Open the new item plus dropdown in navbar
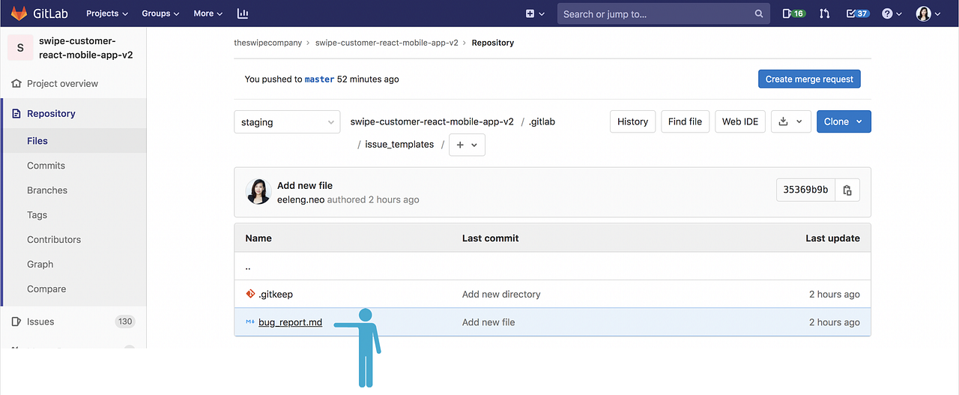Image resolution: width=959 pixels, height=395 pixels. click(x=534, y=13)
